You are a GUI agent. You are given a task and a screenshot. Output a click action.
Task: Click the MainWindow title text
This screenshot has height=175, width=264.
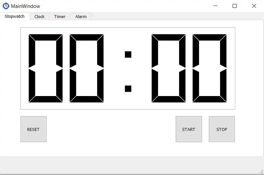(x=25, y=6)
